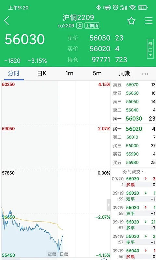Tap the -1820 price change value
Screen dimensions: 156x260
pyautogui.click(x=12, y=61)
